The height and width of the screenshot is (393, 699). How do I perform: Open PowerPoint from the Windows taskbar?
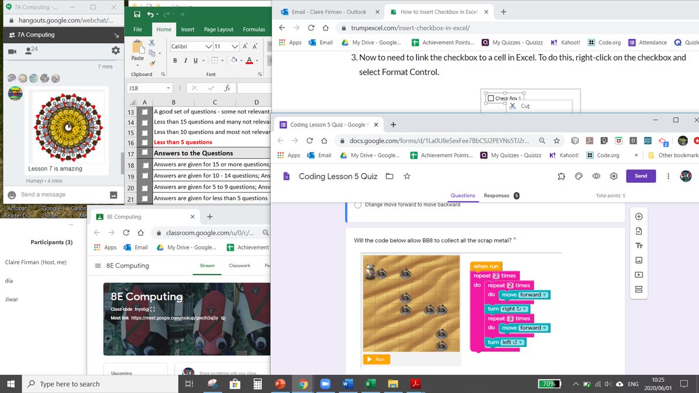click(x=280, y=384)
